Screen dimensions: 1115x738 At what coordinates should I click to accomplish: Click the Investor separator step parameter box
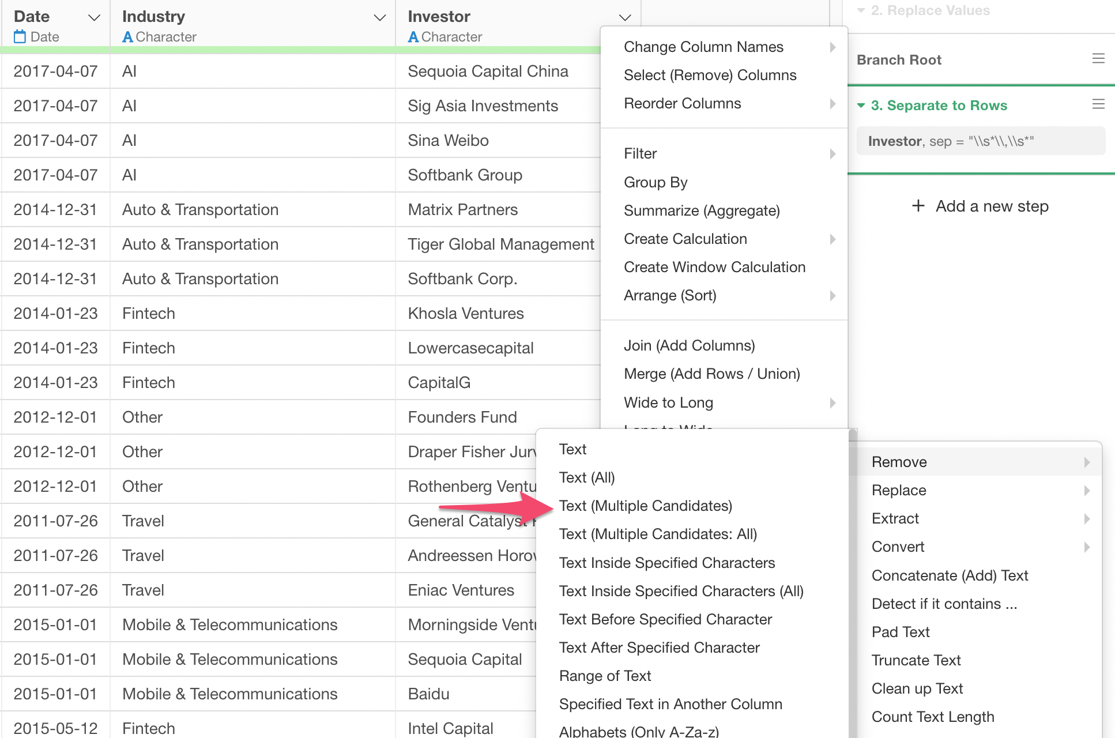tap(980, 141)
